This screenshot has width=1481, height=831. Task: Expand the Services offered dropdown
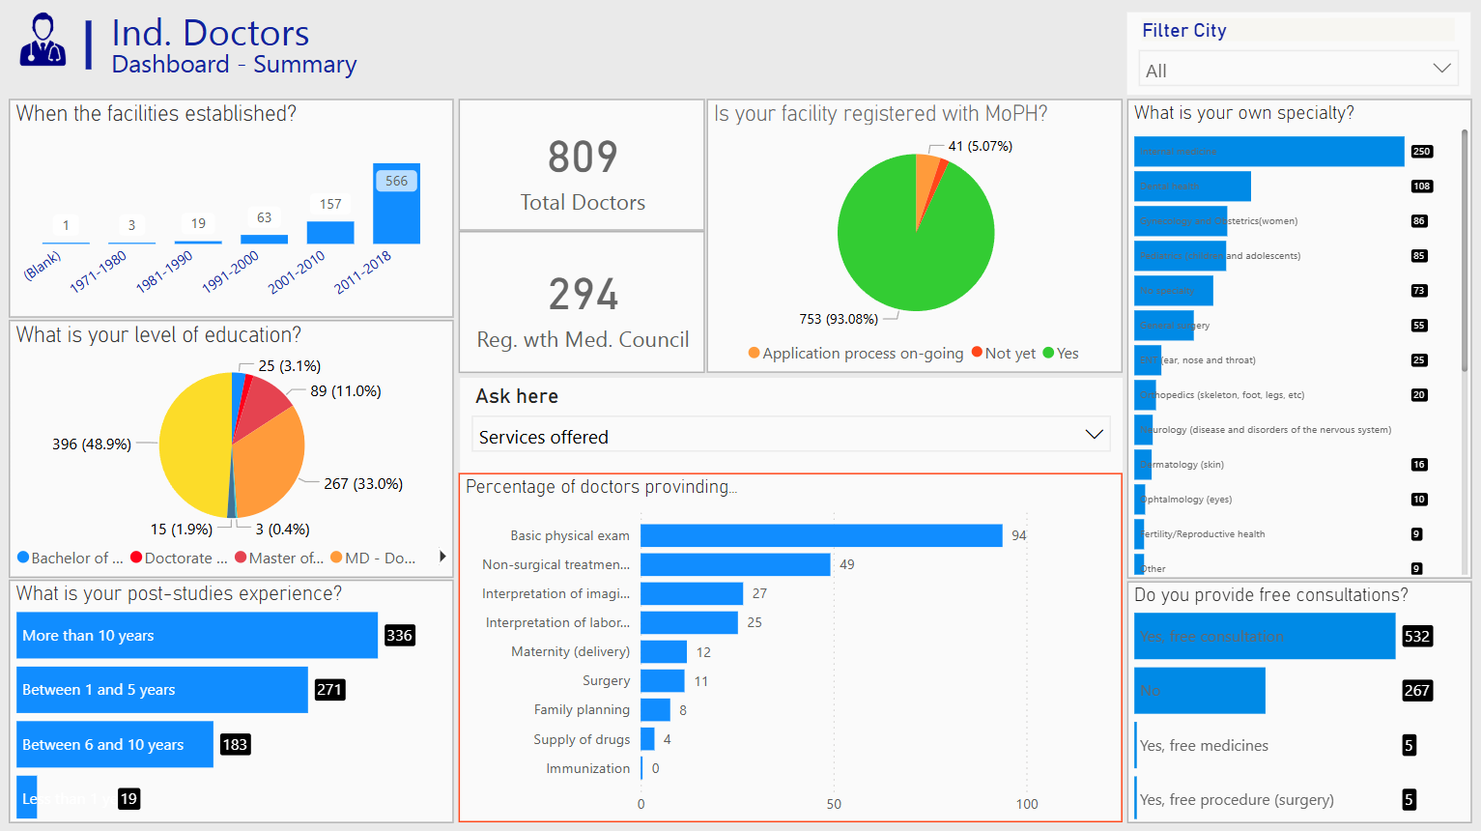point(790,436)
